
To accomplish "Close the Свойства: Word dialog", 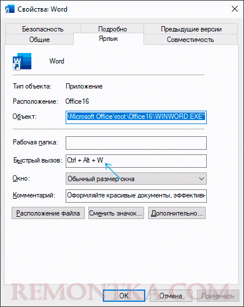I will pos(235,9).
